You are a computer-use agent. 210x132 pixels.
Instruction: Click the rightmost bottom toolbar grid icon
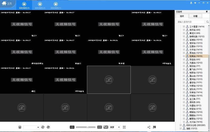[x=155, y=127]
